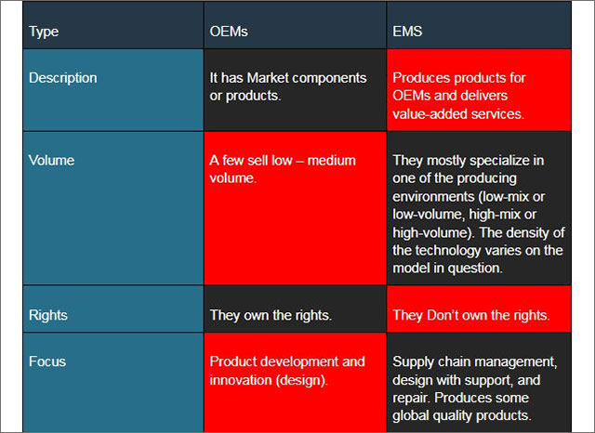This screenshot has width=595, height=433.
Task: Click the text 'model in question.'
Action: (x=448, y=268)
